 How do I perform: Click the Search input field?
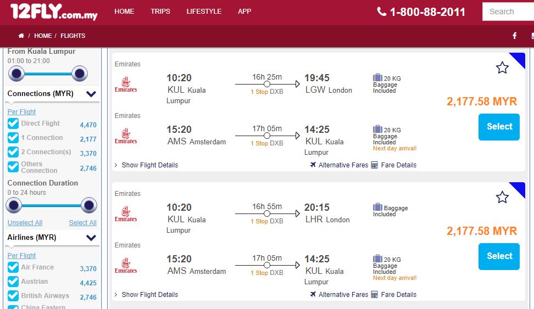click(508, 12)
